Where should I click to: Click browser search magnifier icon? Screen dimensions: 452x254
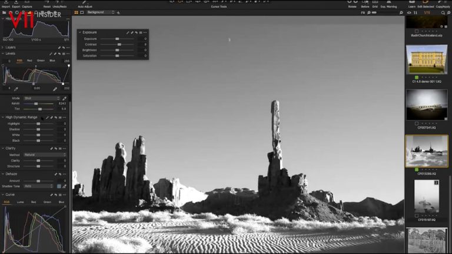(443, 13)
